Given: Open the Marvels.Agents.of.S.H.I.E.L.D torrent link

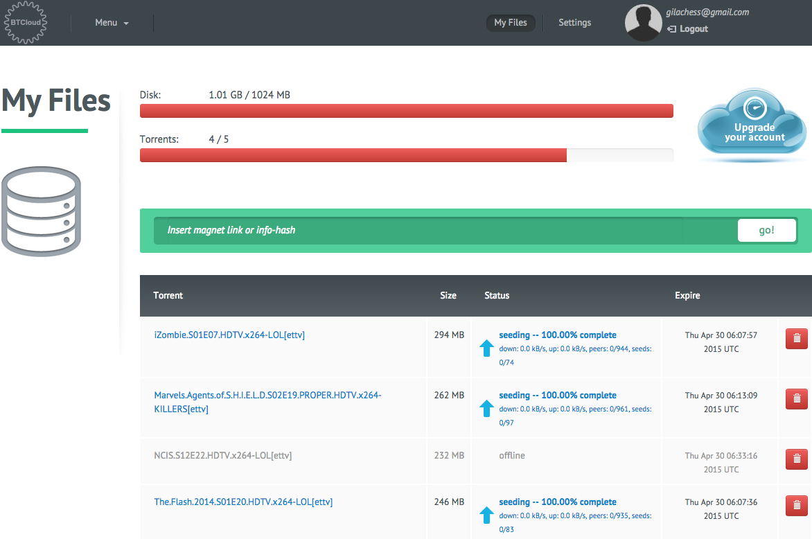Looking at the screenshot, I should tap(267, 402).
